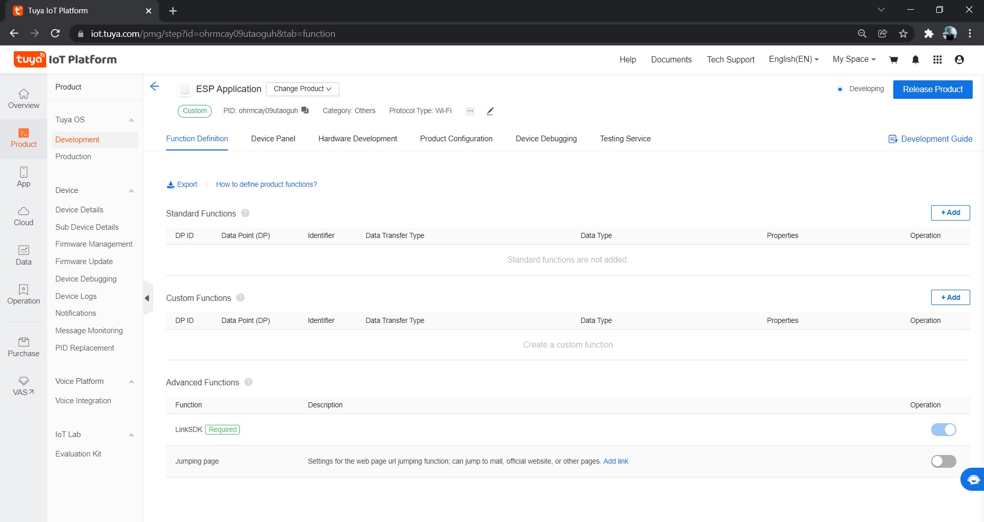984x522 pixels.
Task: Open the Help page
Action: (627, 59)
